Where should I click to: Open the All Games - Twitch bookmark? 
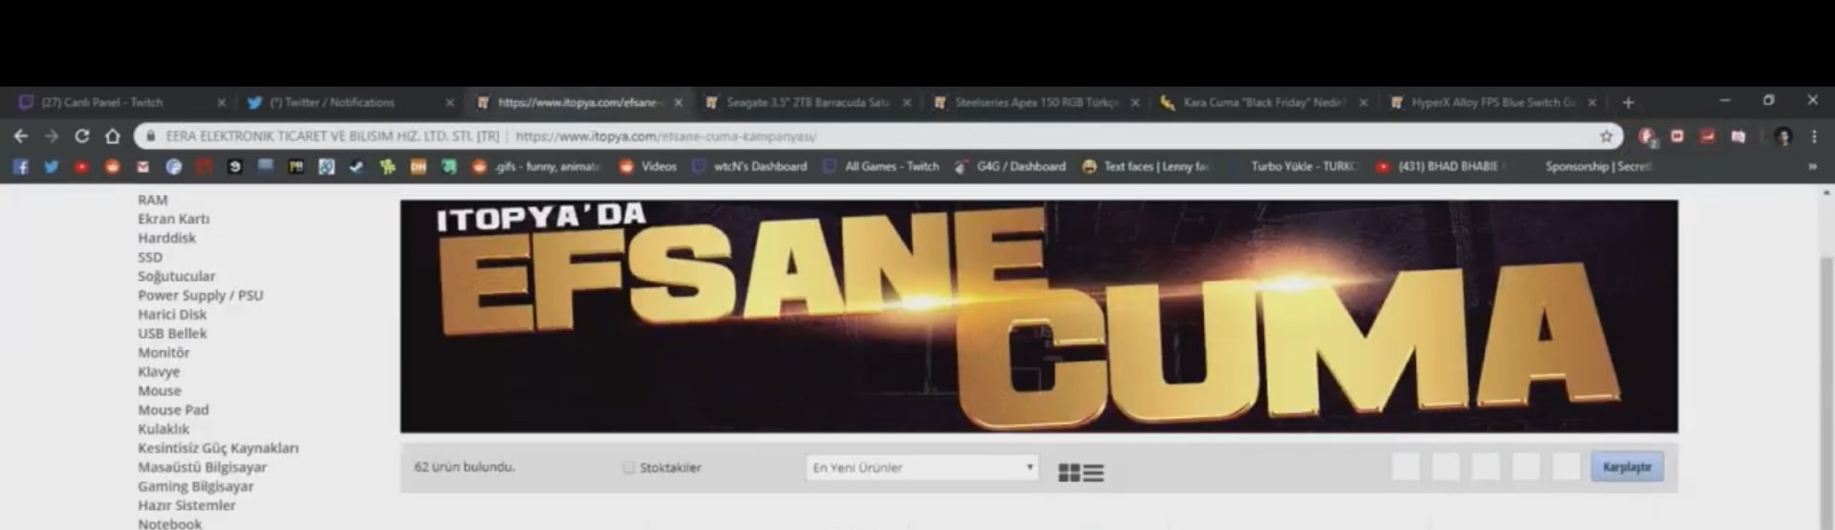[881, 166]
